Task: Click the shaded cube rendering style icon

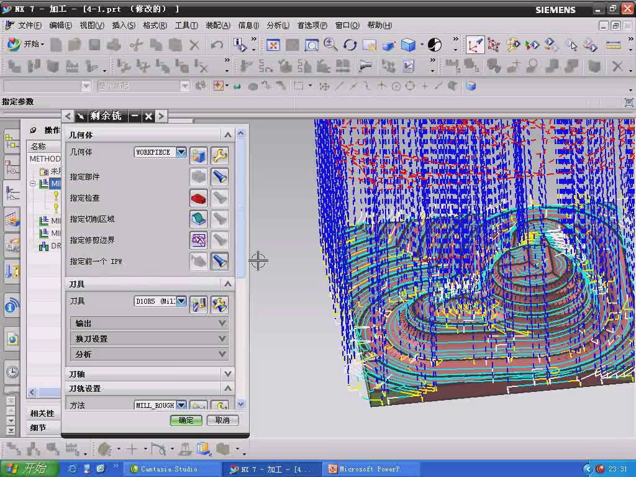Action: click(x=408, y=45)
